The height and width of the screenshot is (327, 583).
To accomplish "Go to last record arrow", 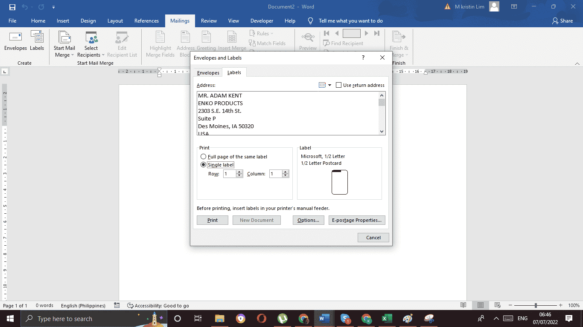I will pos(377,33).
